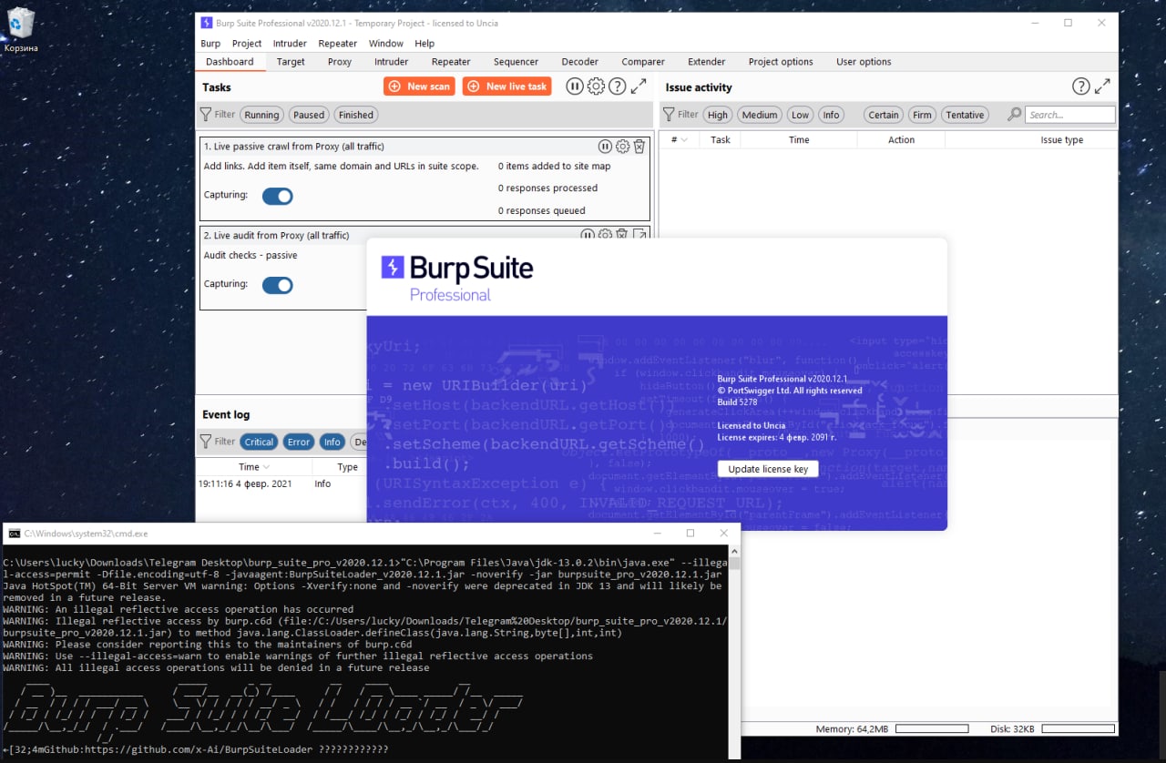Toggle the Critical filter in Event log

(259, 442)
